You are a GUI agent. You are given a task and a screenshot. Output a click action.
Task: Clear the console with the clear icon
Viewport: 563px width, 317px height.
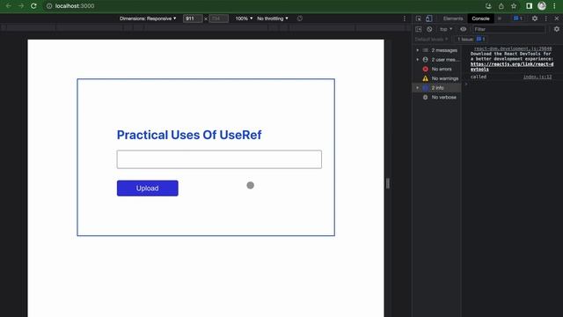coord(429,29)
